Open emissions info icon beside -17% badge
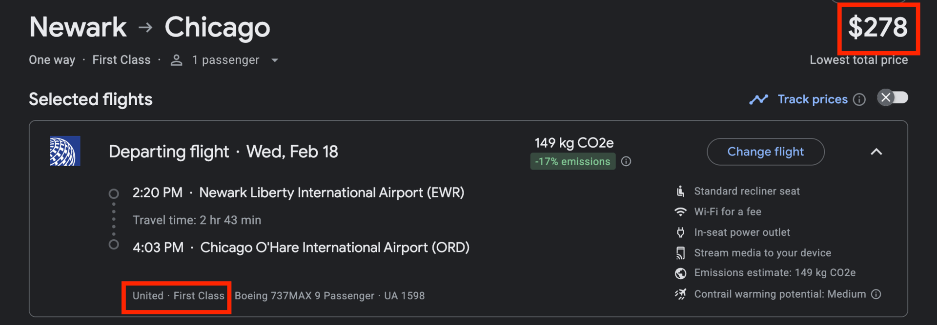 (626, 161)
